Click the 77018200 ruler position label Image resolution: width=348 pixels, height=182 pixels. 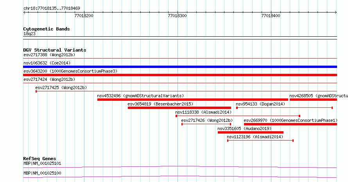pos(84,16)
